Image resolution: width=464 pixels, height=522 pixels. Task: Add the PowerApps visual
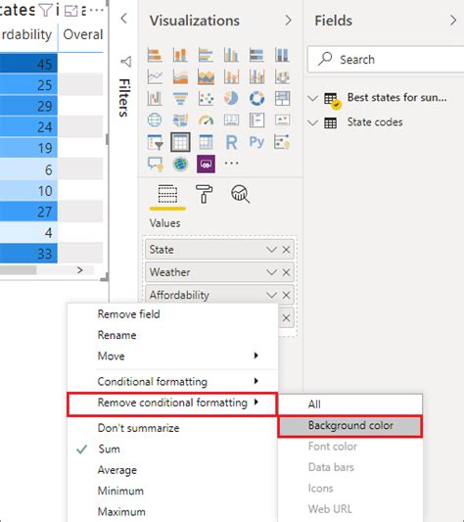(206, 164)
